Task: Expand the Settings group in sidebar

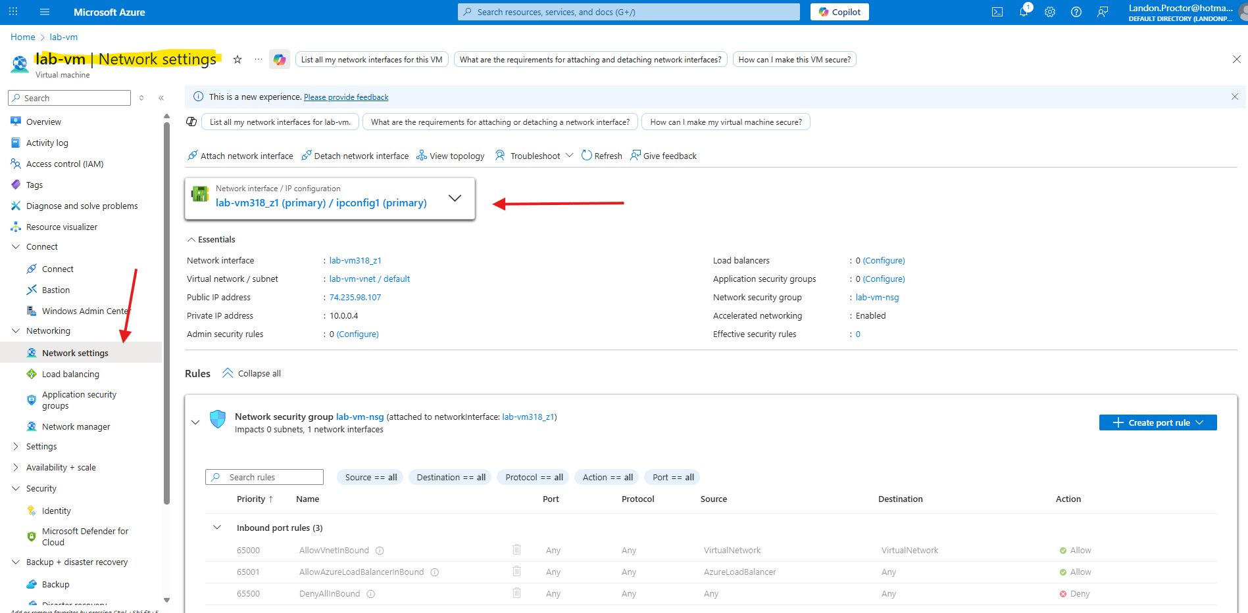Action: click(16, 446)
